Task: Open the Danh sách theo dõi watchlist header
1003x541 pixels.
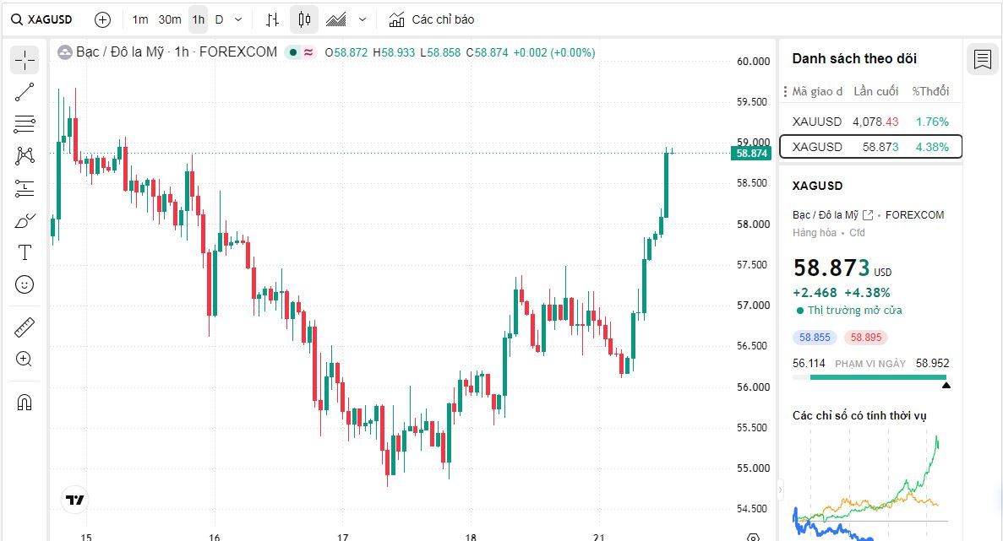Action: (854, 59)
